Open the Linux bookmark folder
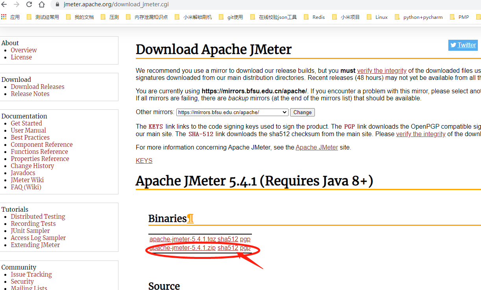The width and height of the screenshot is (481, 290). (x=377, y=17)
